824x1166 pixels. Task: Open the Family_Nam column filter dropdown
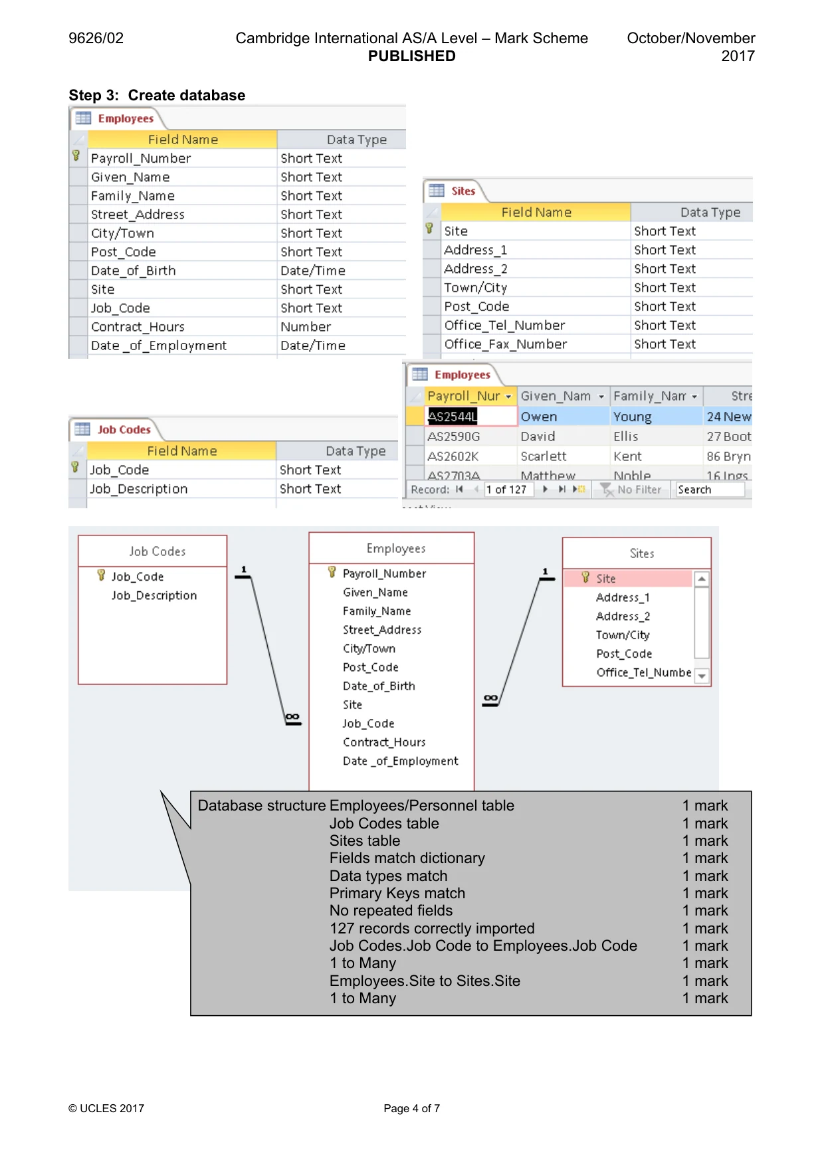tap(694, 397)
